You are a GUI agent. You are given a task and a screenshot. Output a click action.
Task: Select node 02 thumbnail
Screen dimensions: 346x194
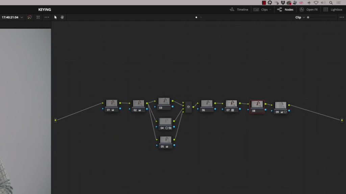pyautogui.click(x=138, y=103)
